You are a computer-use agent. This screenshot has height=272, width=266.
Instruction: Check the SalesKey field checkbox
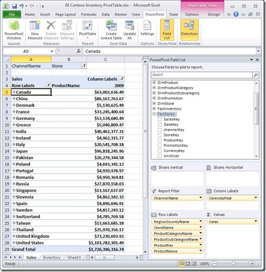pos(159,119)
